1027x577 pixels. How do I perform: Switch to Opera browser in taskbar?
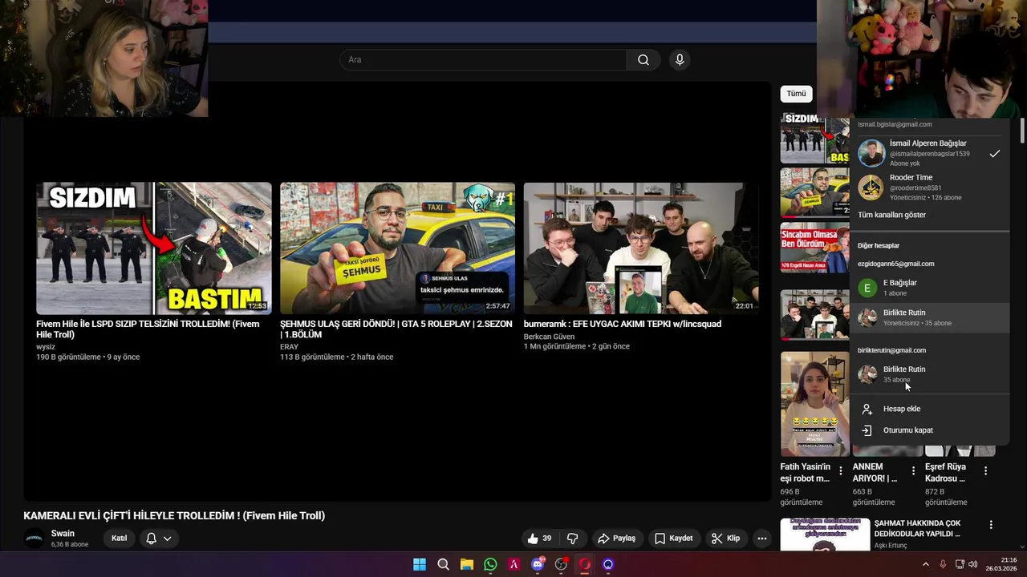point(585,564)
